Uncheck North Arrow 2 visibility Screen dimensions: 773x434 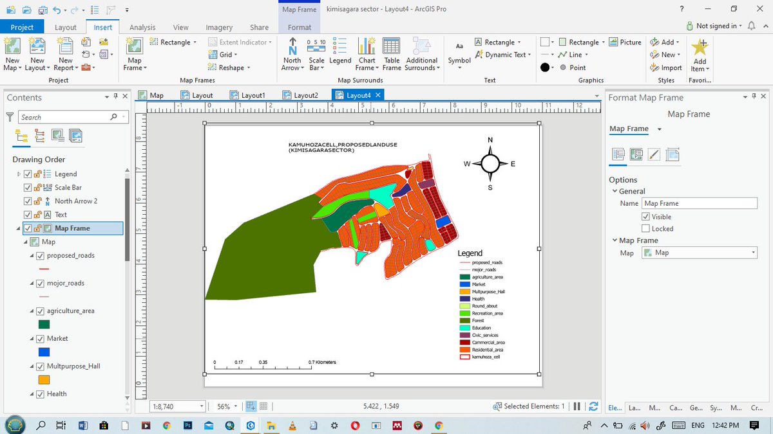(27, 201)
